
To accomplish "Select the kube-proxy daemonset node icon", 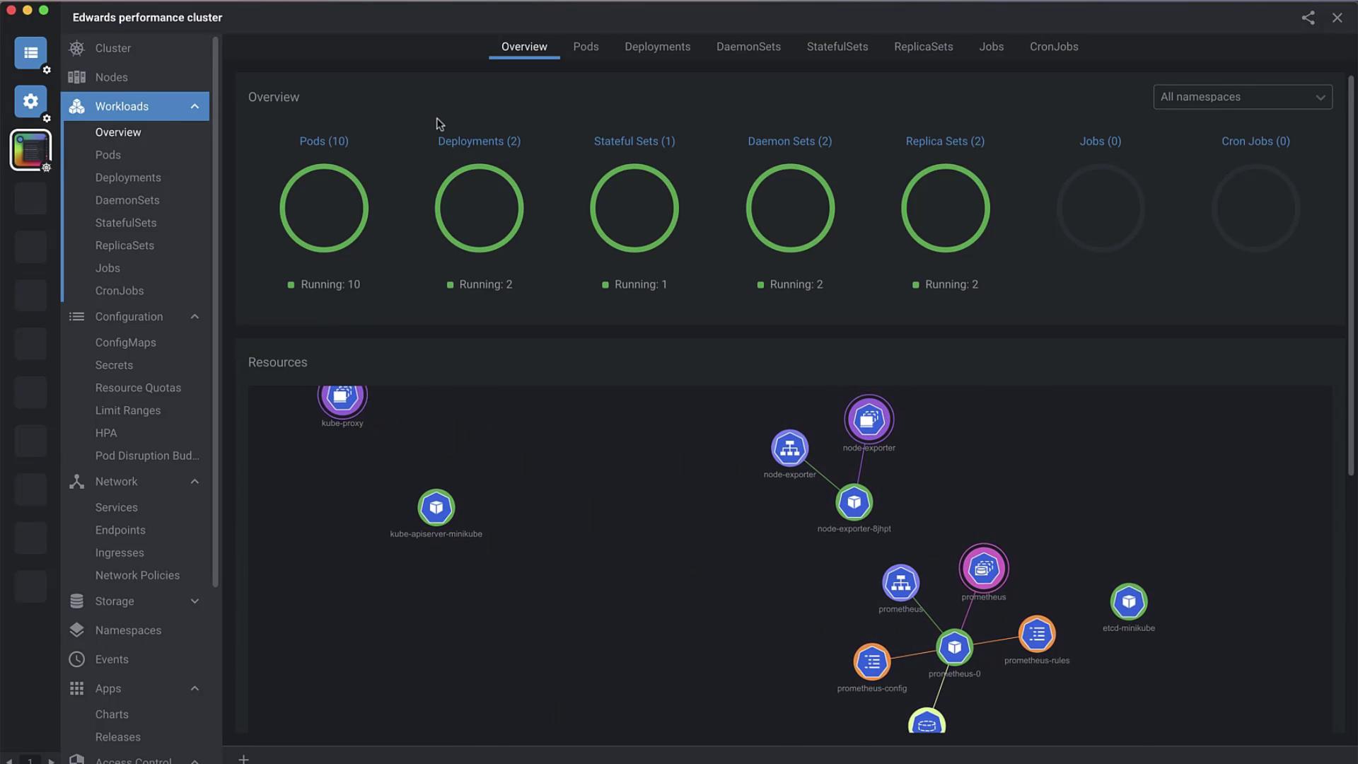I will (x=342, y=398).
